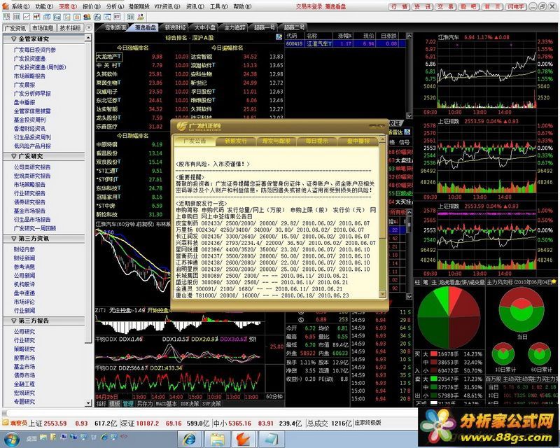The image size is (560, 448).
Task: Click 深证 10187.2 index in the status bar
Action: click(139, 423)
